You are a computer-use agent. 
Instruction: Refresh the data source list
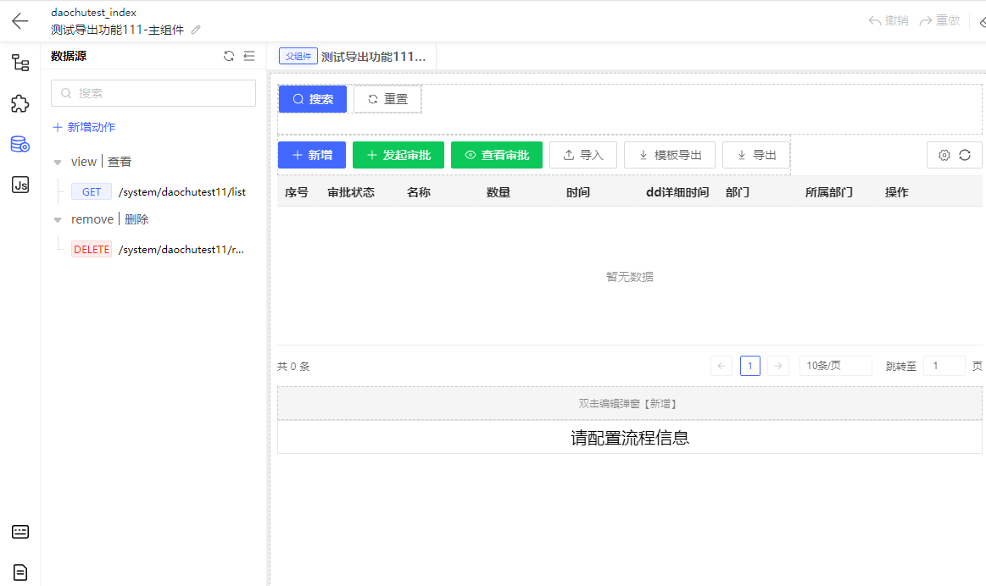(x=229, y=56)
